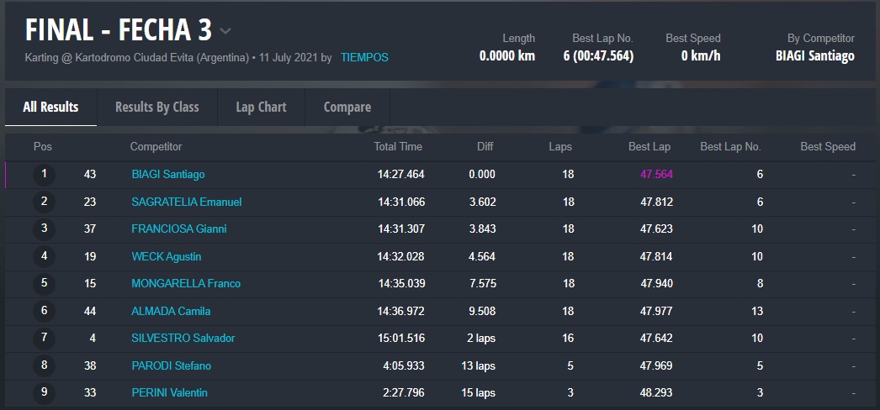Screen dimensions: 880x410
Task: Click the Best Lap column header
Action: 649,146
